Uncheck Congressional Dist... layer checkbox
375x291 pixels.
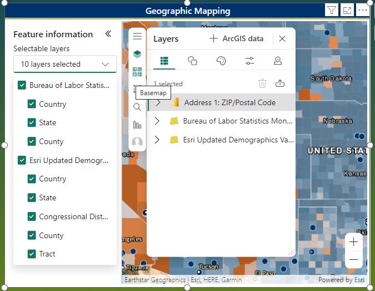[x=32, y=216]
